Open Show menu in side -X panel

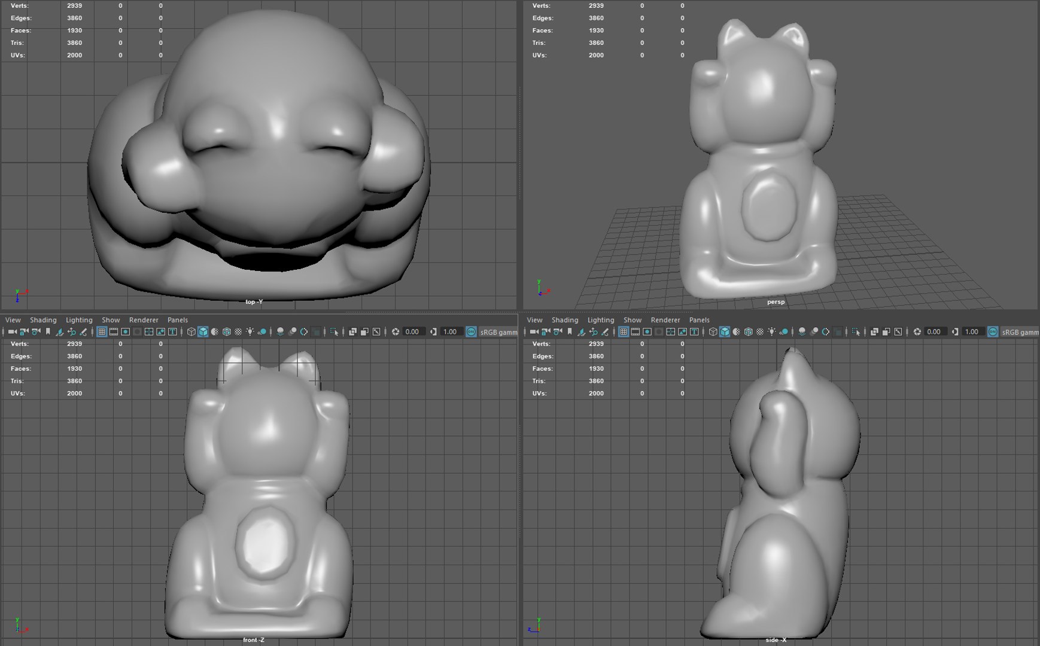click(x=632, y=320)
